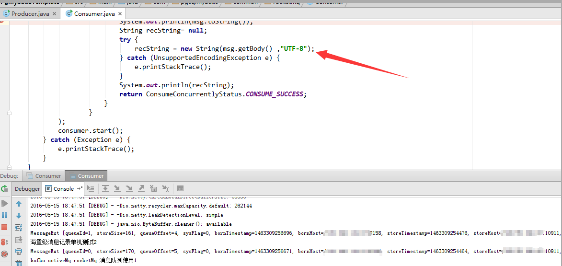Image resolution: width=562 pixels, height=266 pixels.
Task: Click the "UTF-8" string literal
Action: 294,49
